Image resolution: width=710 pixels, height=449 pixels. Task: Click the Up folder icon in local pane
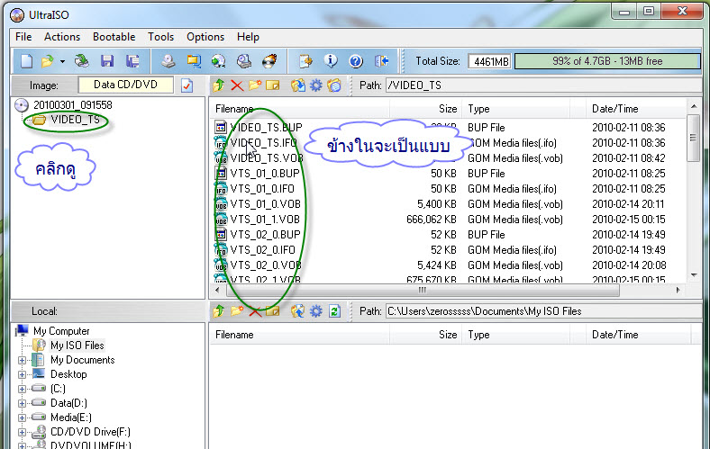(219, 311)
